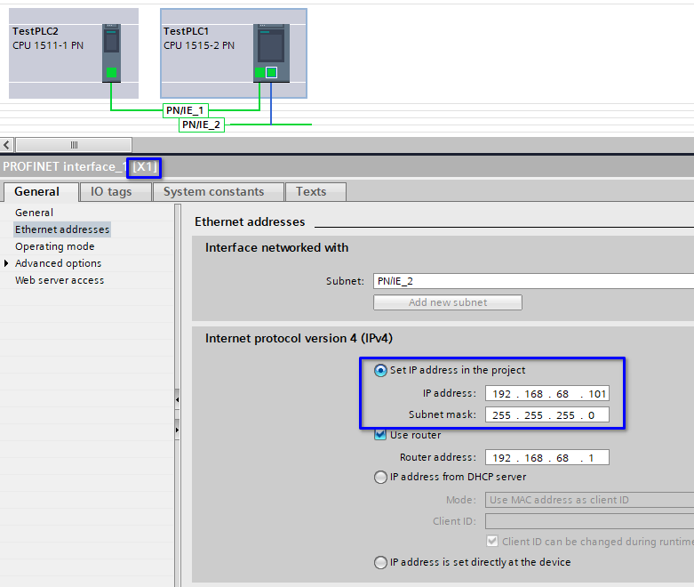Select the PN/IE_1 subnet label
Image resolution: width=694 pixels, height=587 pixels.
[186, 110]
